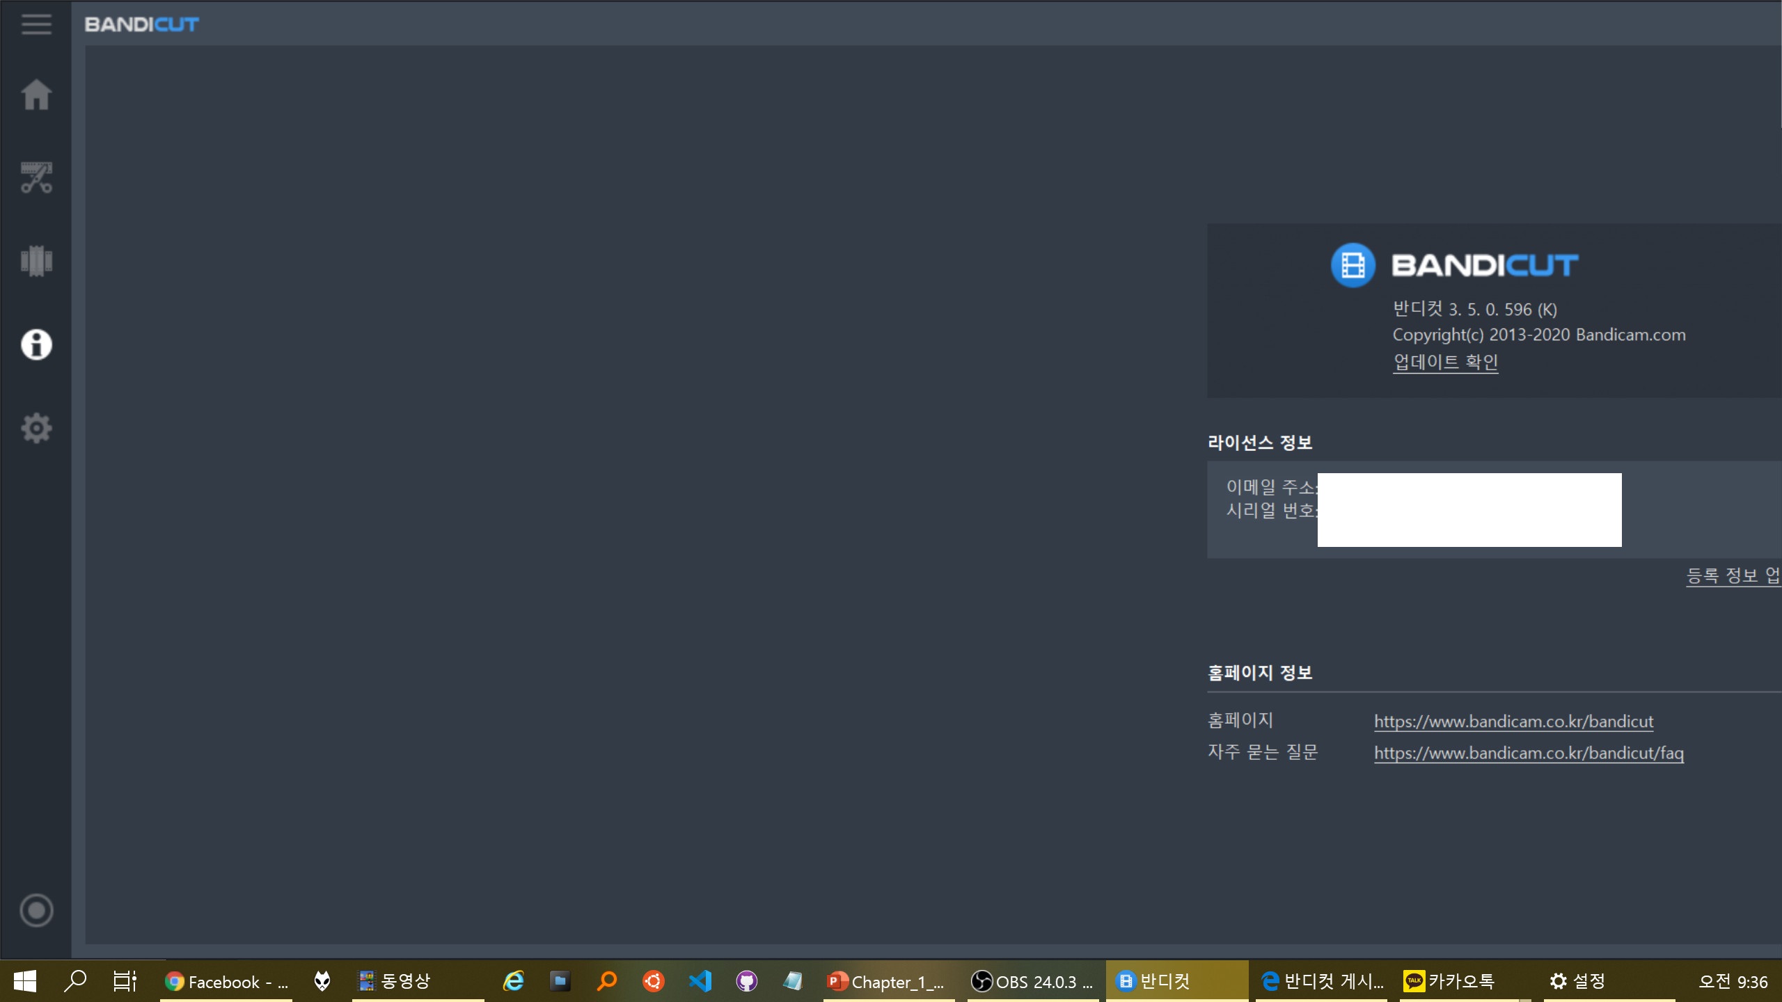
Task: Open the bandicam.co.kr/bandicut homepage link
Action: (x=1513, y=722)
